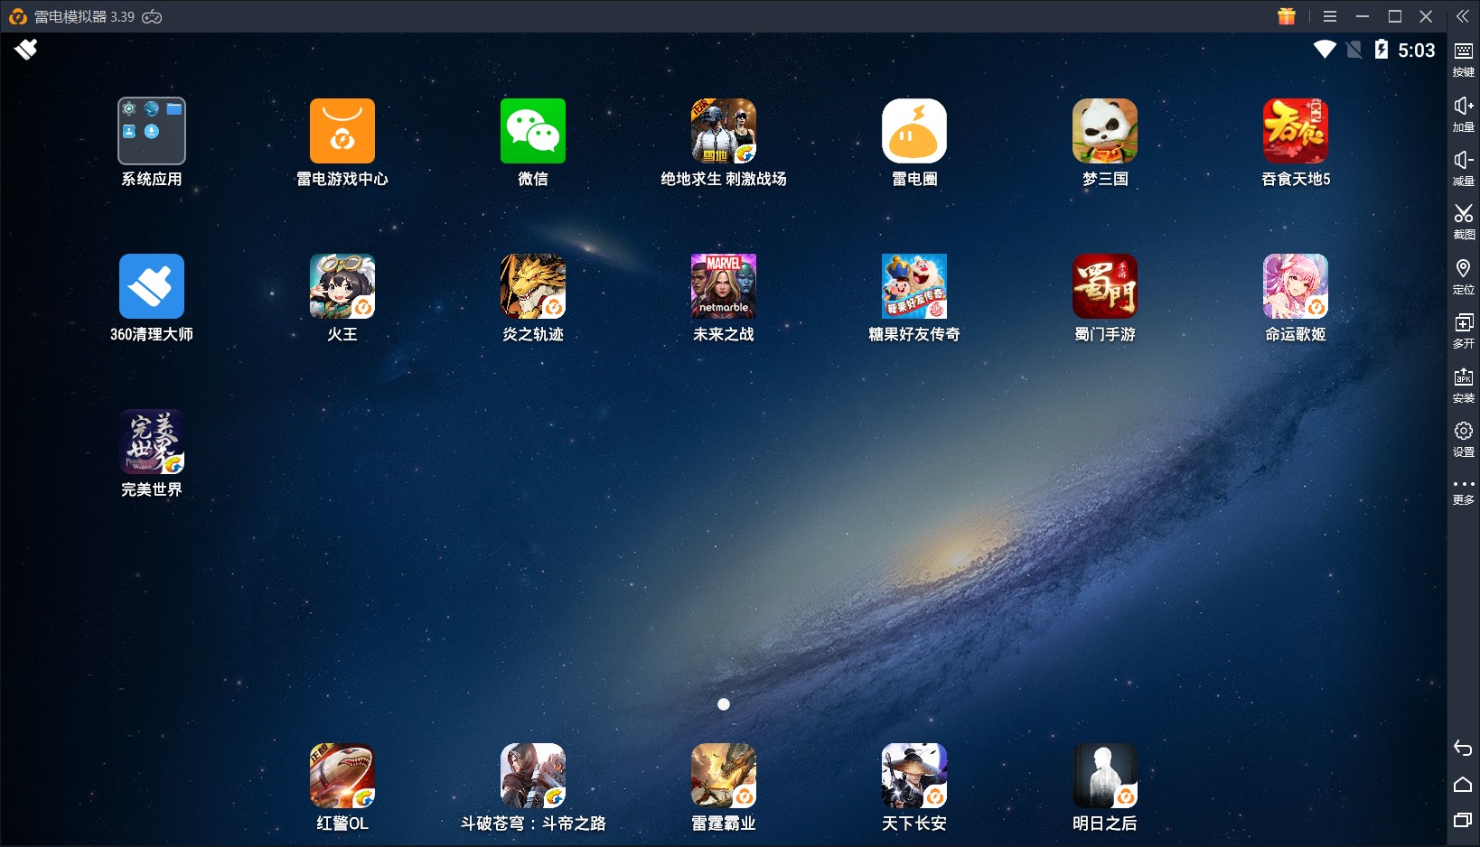The width and height of the screenshot is (1480, 847).
Task: Start the 完美世界 game
Action: [152, 442]
